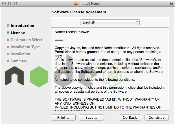Click the package icon beside Install Node title
This screenshot has width=175, height=125.
point(76,3)
